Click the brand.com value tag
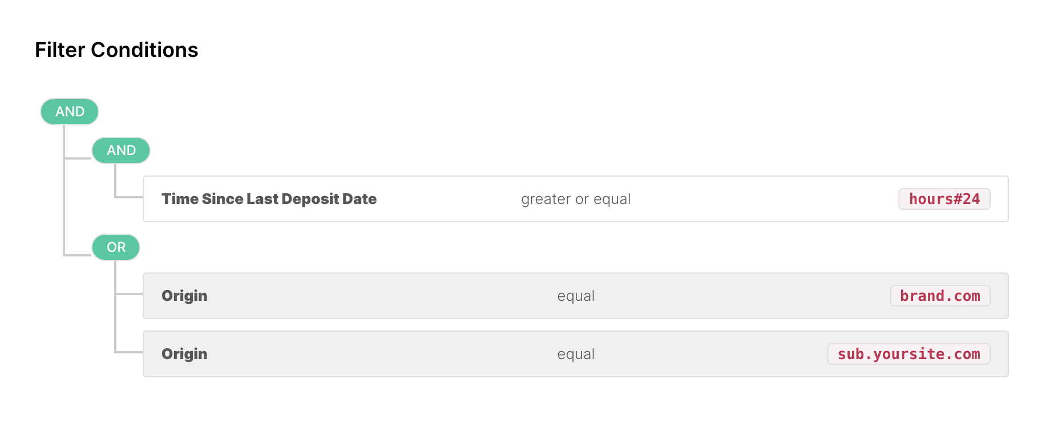Image resolution: width=1058 pixels, height=424 pixels. [x=940, y=296]
